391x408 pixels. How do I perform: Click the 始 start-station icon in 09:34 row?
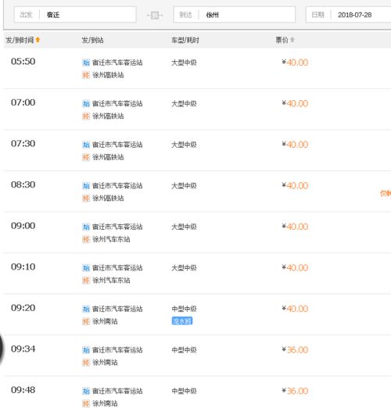click(86, 350)
